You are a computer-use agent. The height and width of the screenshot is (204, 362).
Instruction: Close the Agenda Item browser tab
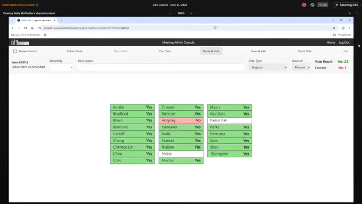point(54,20)
